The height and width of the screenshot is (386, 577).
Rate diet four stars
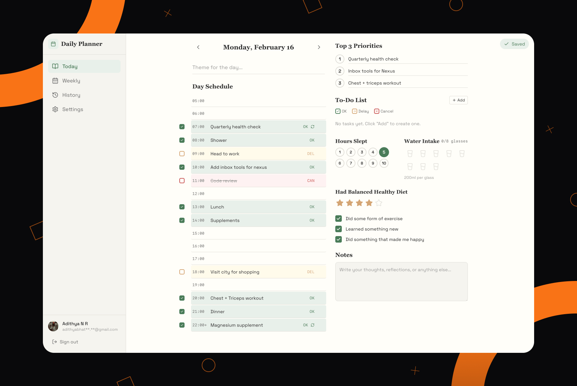[369, 203]
